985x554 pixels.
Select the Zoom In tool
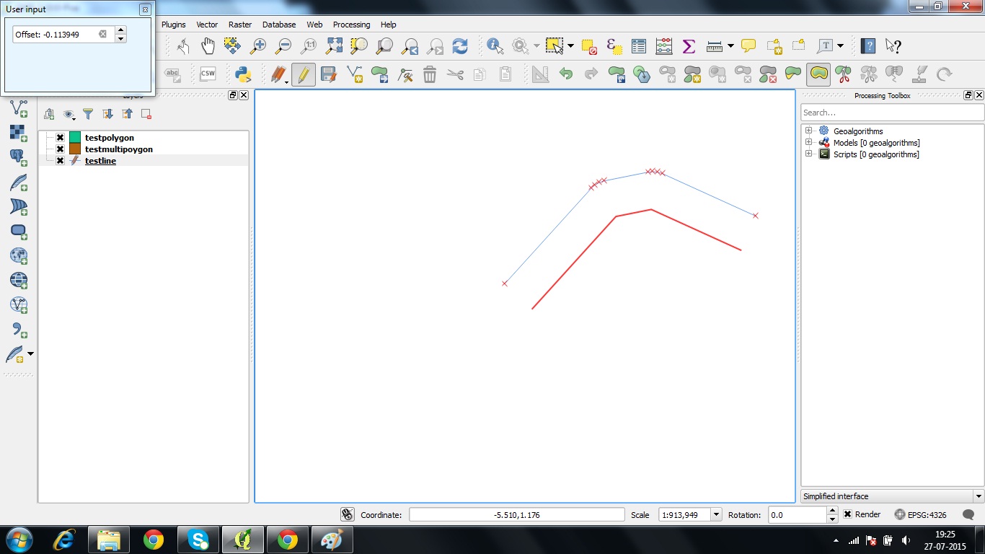(260, 45)
